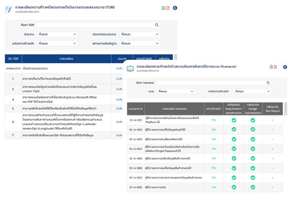Click 75% progress link for SC-A-002

click(x=213, y=130)
